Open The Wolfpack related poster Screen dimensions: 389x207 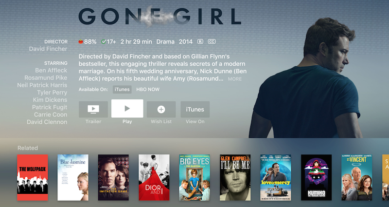pyautogui.click(x=33, y=177)
